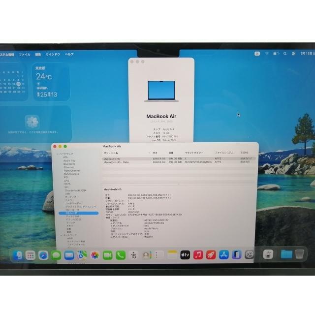Collapse the ハードウェア section in sidebar

point(57,154)
